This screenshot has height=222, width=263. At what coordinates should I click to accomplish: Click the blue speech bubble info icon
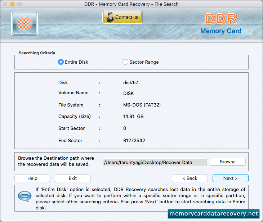(24, 196)
